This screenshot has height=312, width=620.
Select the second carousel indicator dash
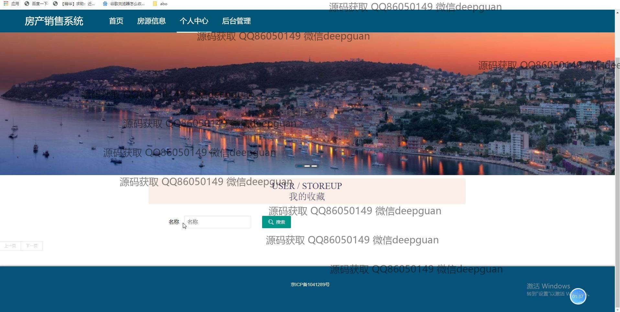307,166
